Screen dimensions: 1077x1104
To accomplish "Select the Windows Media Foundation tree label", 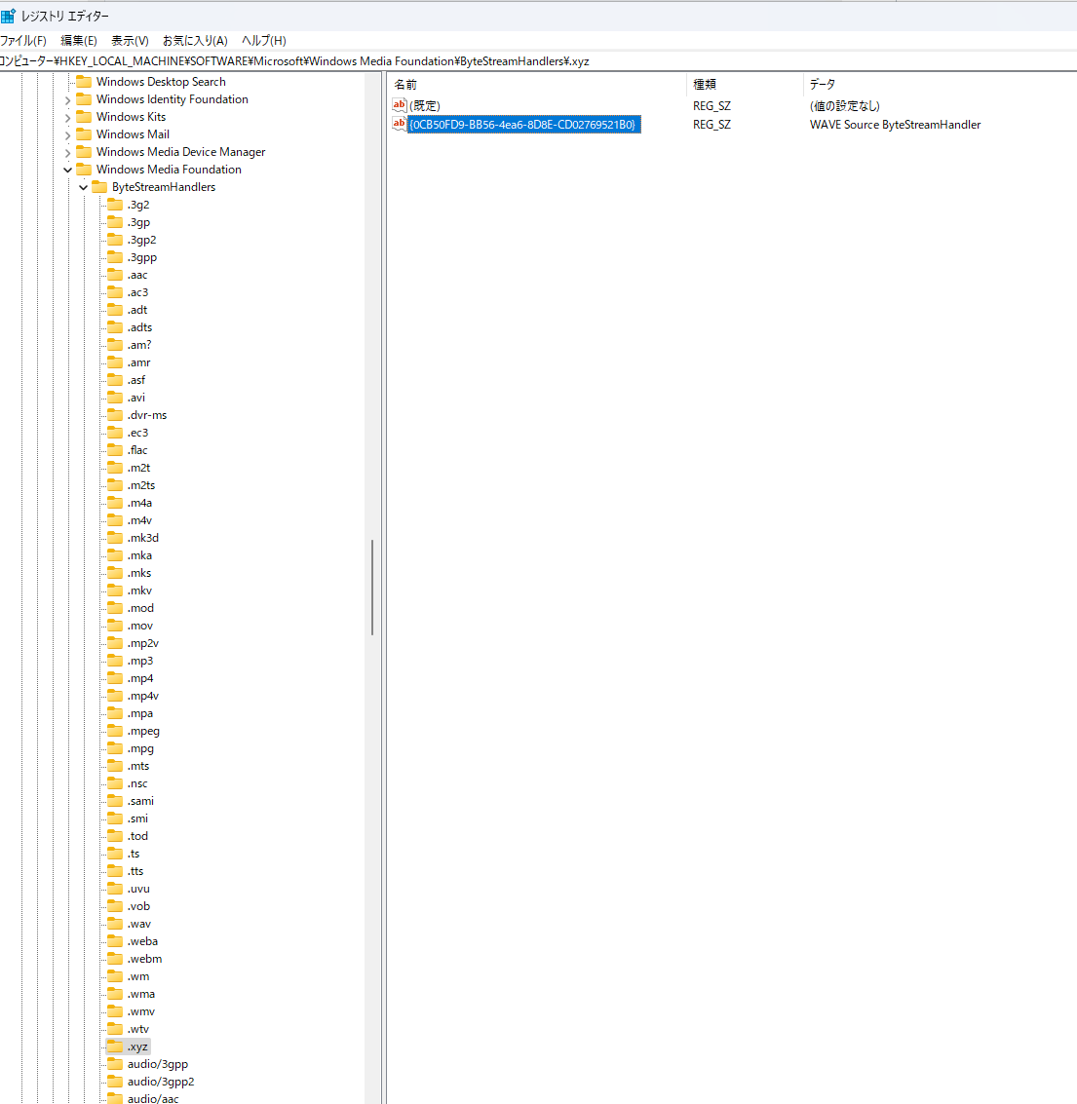I will coord(169,170).
